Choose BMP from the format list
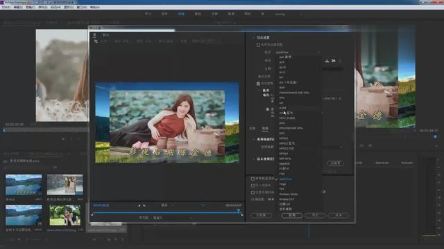 (x=282, y=88)
